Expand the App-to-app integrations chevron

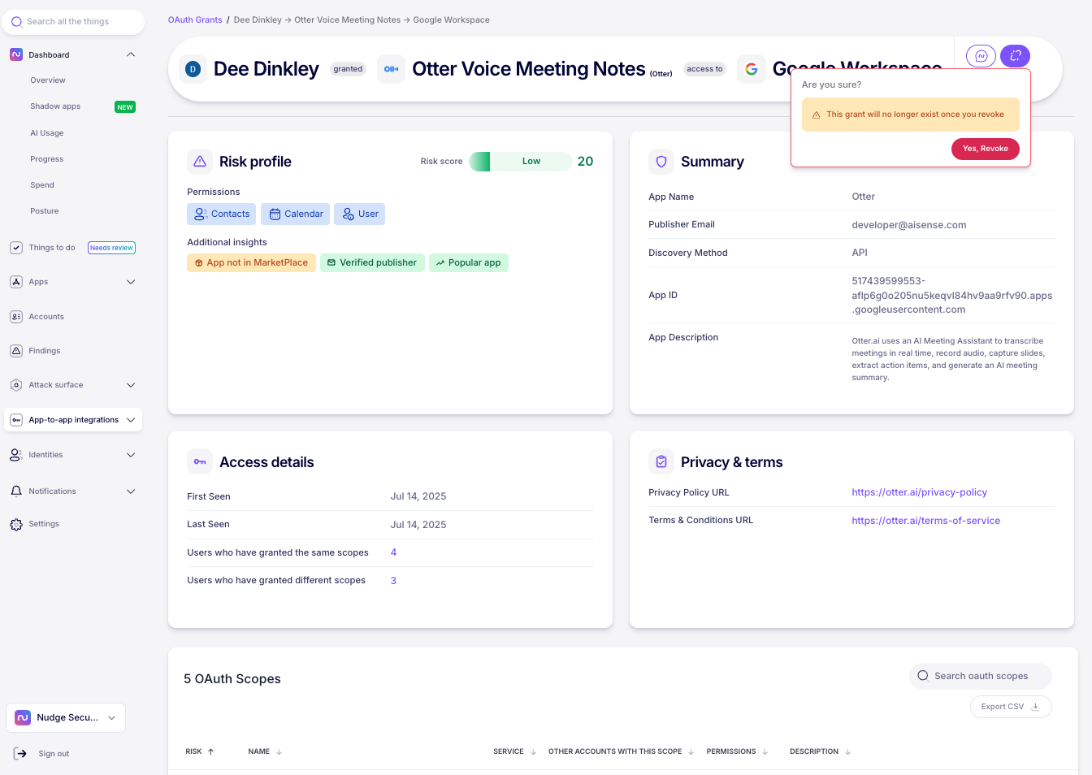click(x=131, y=420)
